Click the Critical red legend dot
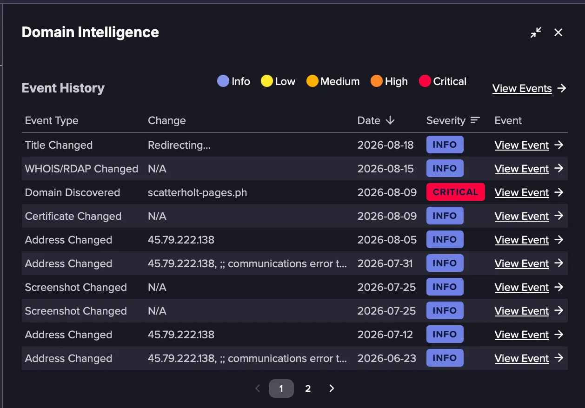This screenshot has height=408, width=585. pos(425,81)
